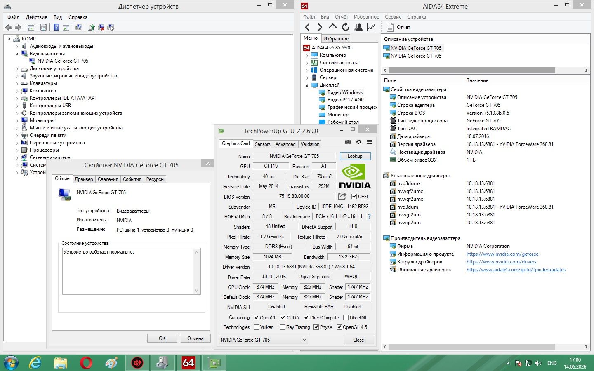Open the Драйвер tab in properties dialog
Image resolution: width=594 pixels, height=371 pixels.
[84, 179]
